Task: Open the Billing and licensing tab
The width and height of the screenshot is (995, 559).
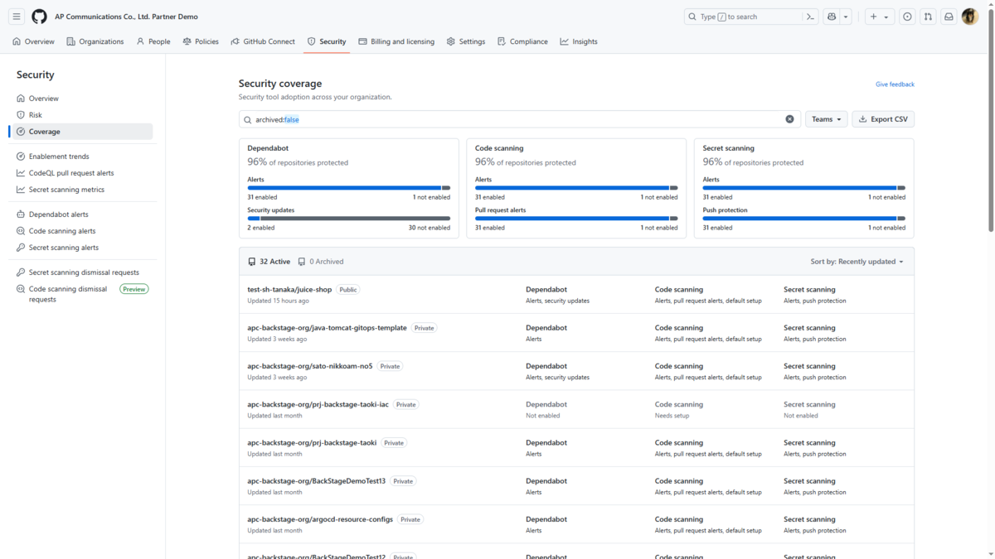Action: (396, 41)
